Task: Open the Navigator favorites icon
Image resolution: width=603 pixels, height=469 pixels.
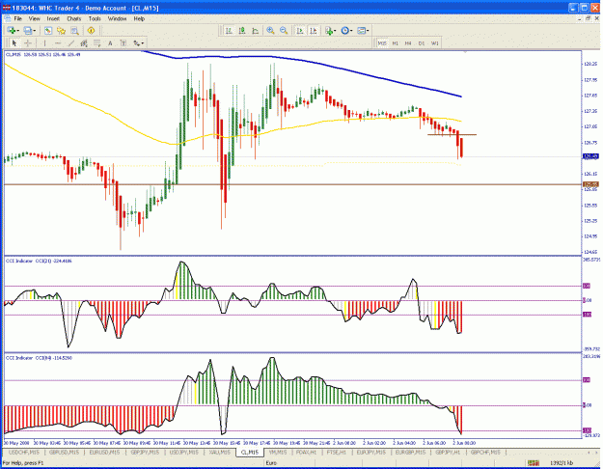Action: [x=61, y=30]
